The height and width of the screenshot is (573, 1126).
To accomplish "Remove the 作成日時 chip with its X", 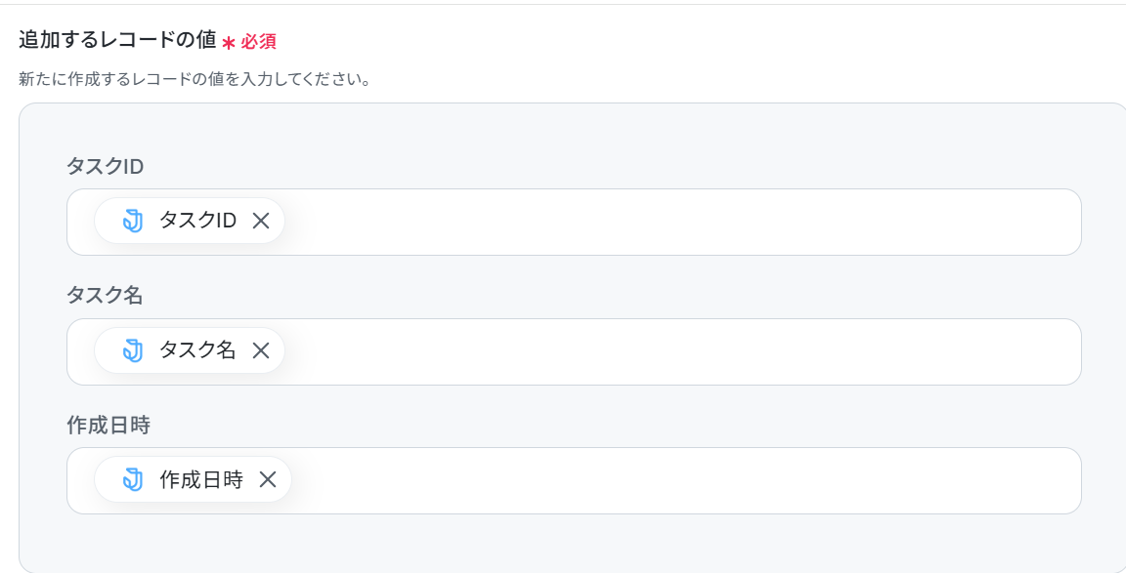I will (268, 479).
